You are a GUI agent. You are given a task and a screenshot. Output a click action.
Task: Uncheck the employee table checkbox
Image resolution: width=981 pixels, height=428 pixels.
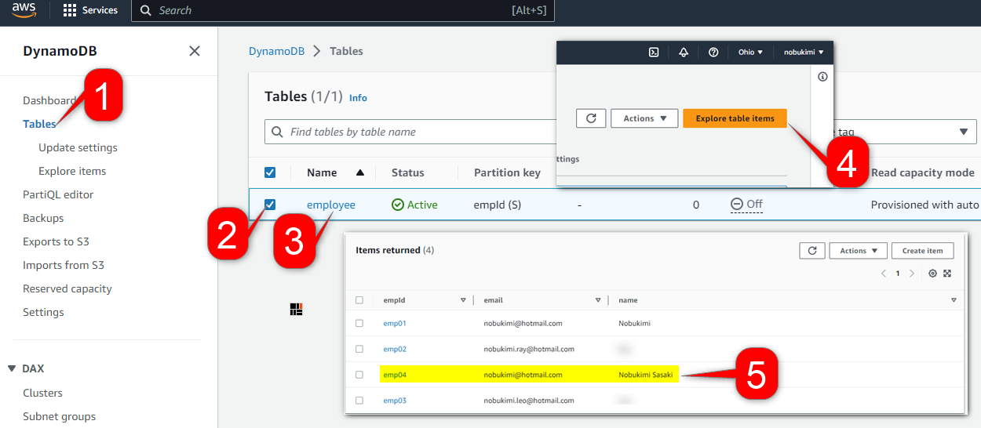[x=270, y=205]
